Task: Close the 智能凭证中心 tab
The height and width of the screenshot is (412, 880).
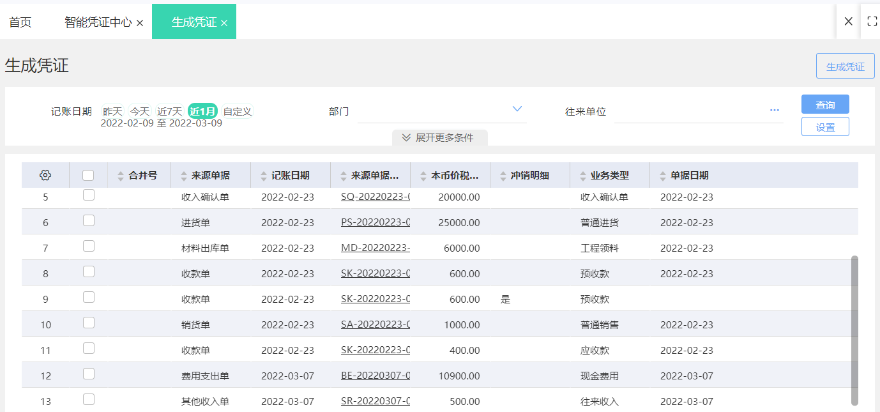Action: click(x=140, y=23)
